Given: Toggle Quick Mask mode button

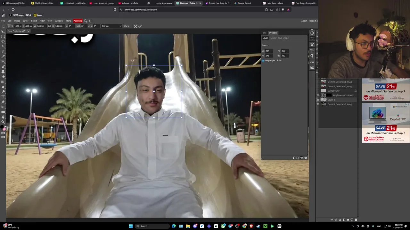Looking at the screenshot, I should (x=4, y=133).
